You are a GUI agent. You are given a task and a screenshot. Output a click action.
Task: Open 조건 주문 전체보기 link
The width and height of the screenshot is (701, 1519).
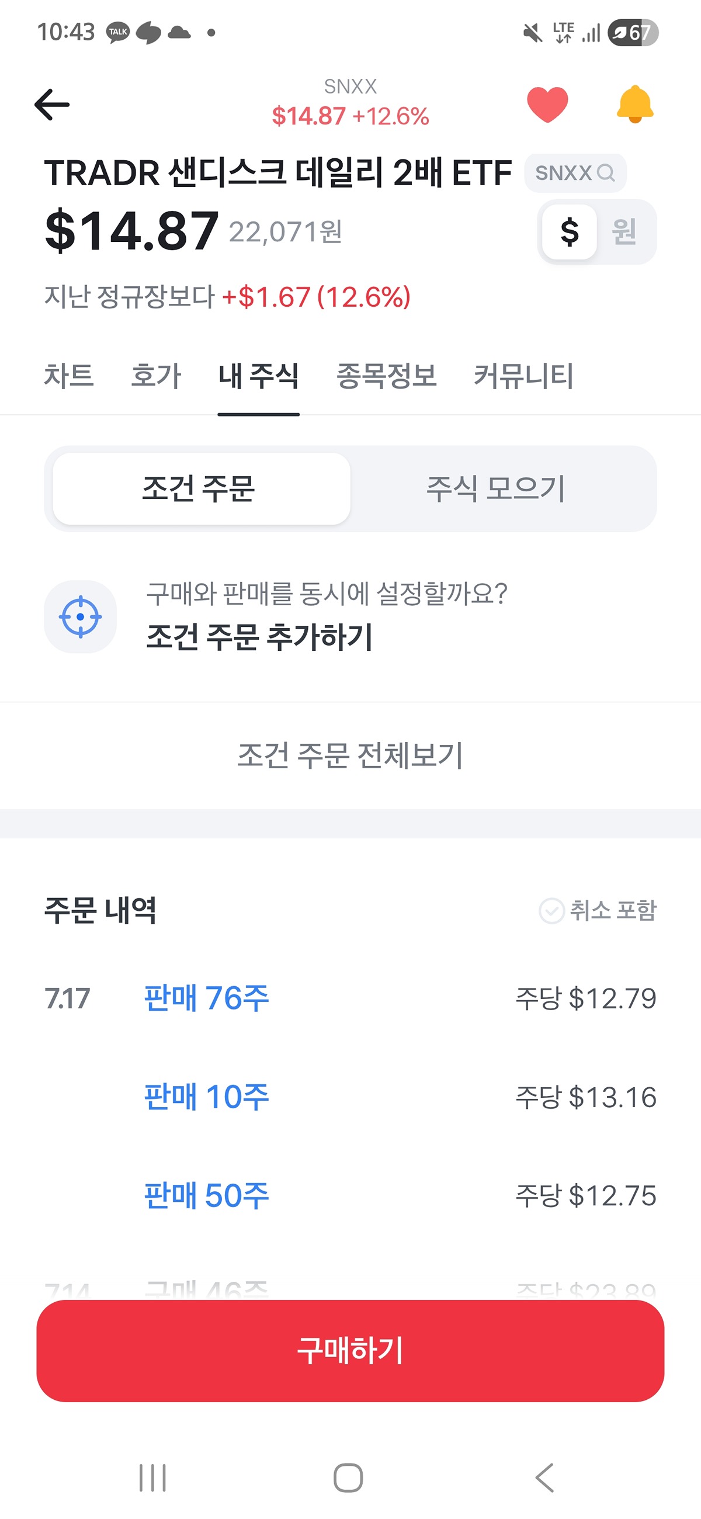pyautogui.click(x=350, y=755)
